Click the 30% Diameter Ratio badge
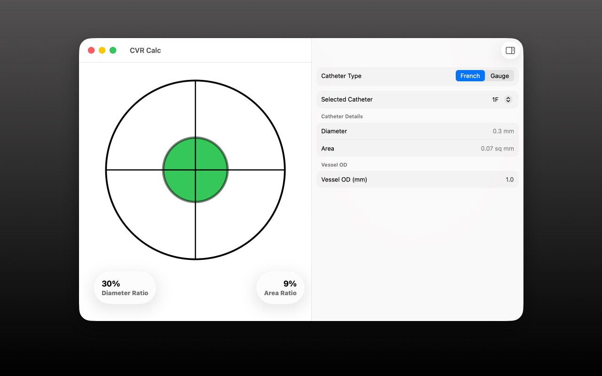Screen dimensions: 602x376 pos(125,288)
